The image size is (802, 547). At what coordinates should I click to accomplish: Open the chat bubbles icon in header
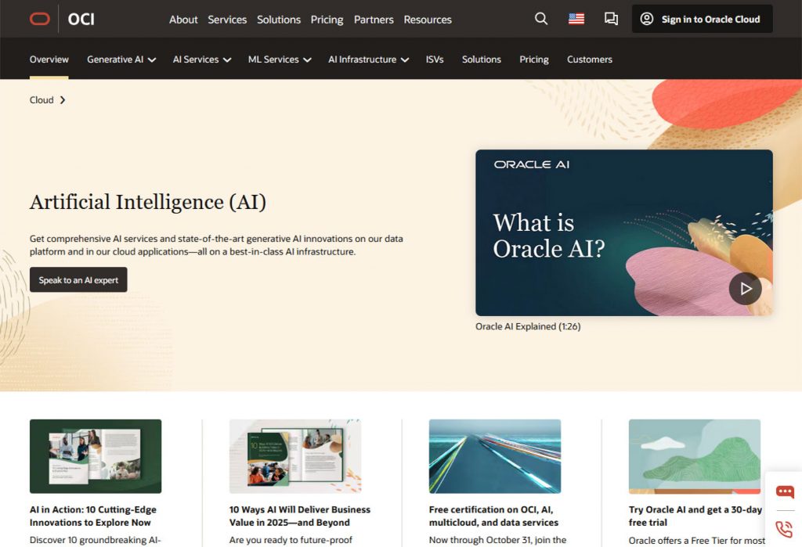611,19
